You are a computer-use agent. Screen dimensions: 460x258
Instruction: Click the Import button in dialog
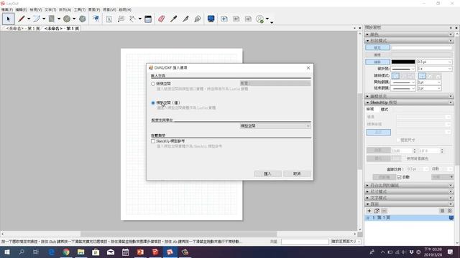(x=267, y=173)
